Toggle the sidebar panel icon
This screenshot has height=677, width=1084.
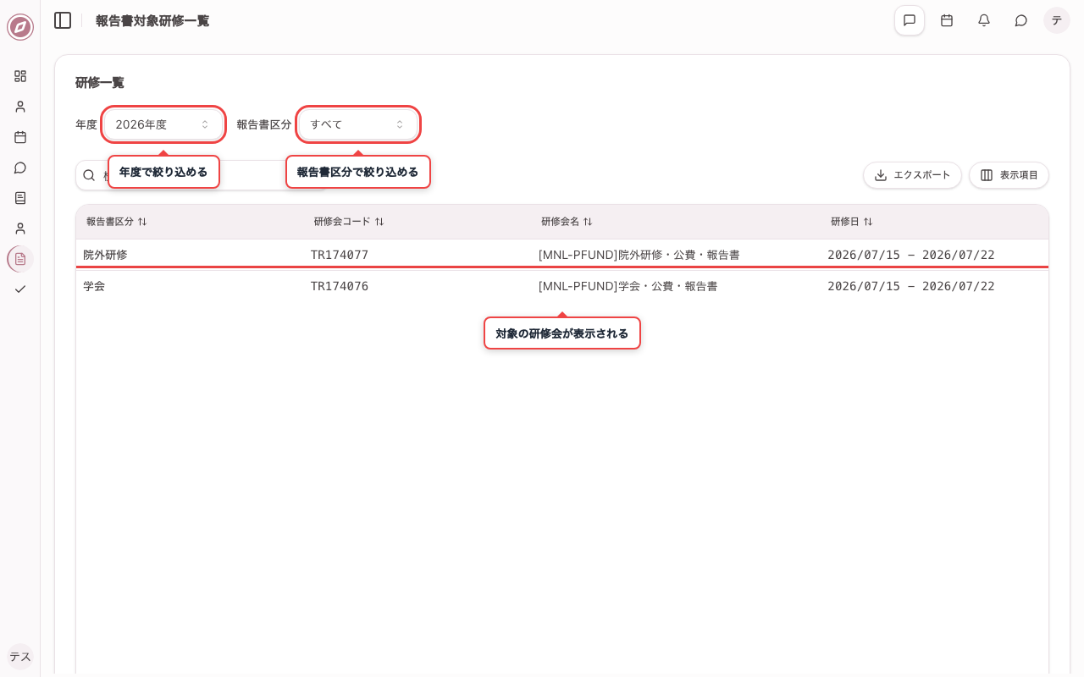pos(63,20)
